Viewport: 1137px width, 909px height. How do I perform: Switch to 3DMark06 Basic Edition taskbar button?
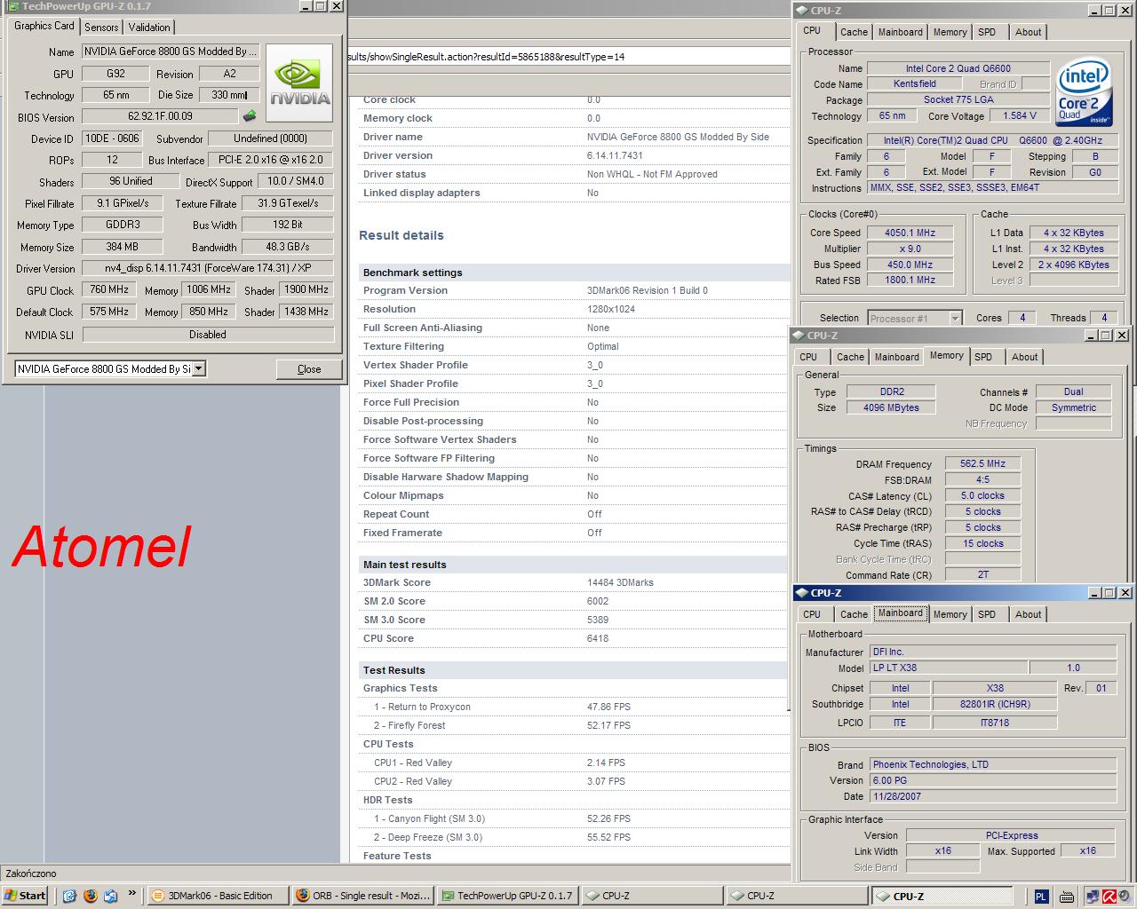click(x=217, y=896)
